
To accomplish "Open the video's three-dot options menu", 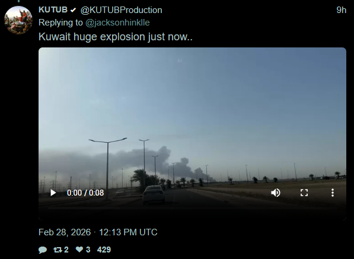I will coord(333,193).
